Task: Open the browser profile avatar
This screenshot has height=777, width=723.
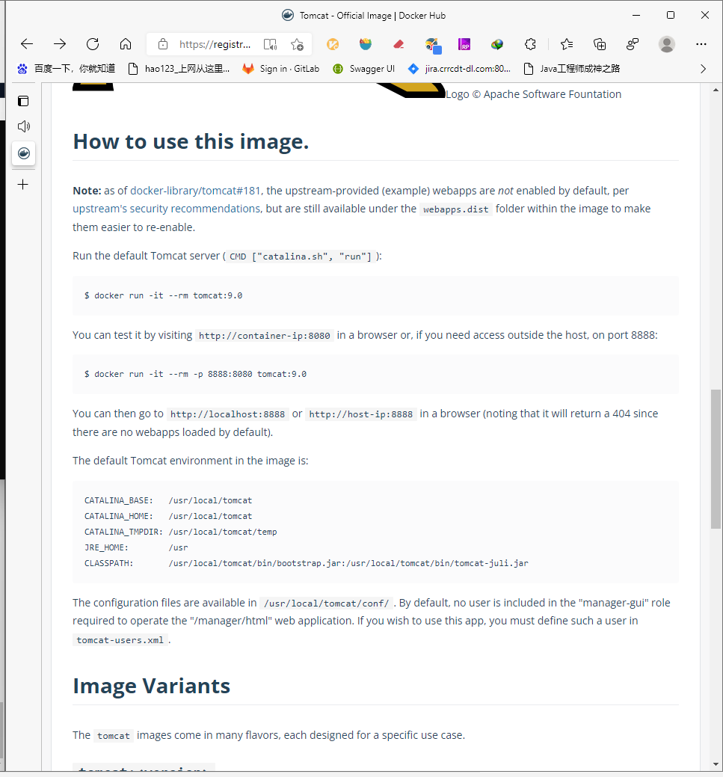Action: click(x=666, y=45)
